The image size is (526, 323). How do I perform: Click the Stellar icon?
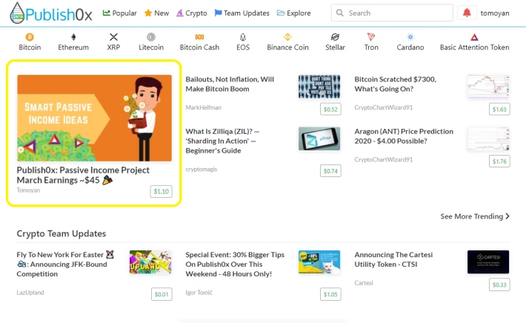pyautogui.click(x=335, y=36)
